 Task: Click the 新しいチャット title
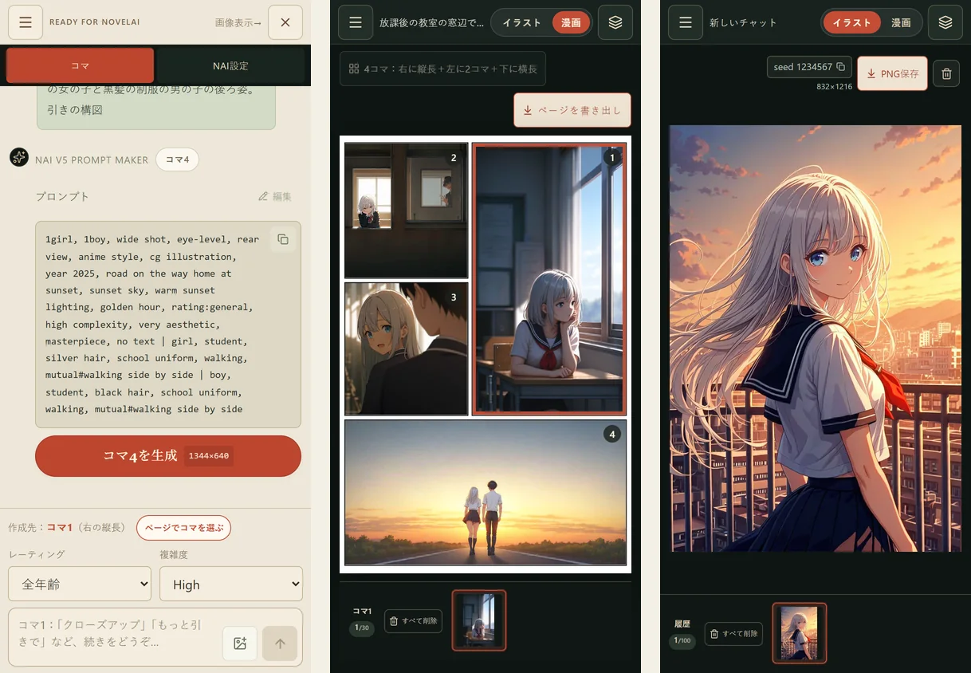(743, 22)
